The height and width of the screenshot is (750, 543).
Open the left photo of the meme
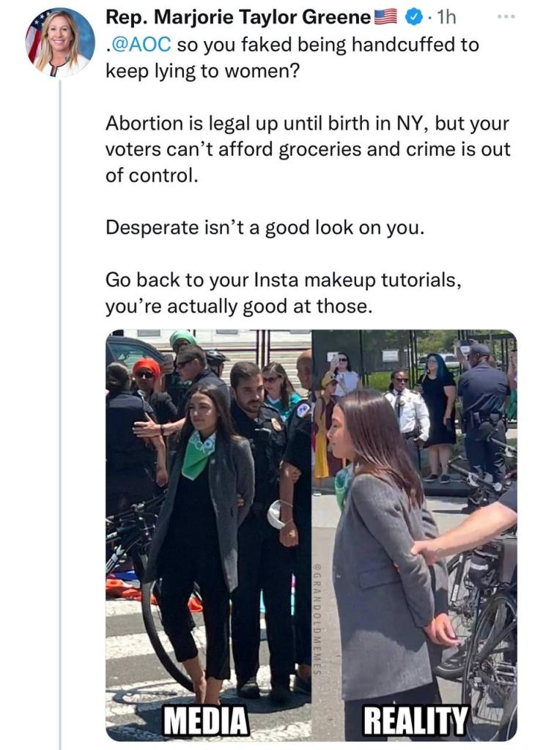[x=208, y=513]
